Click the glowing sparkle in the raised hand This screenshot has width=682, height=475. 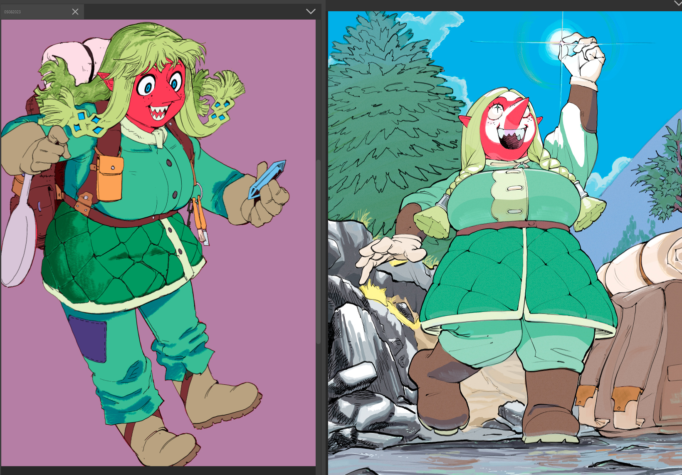tap(561, 42)
